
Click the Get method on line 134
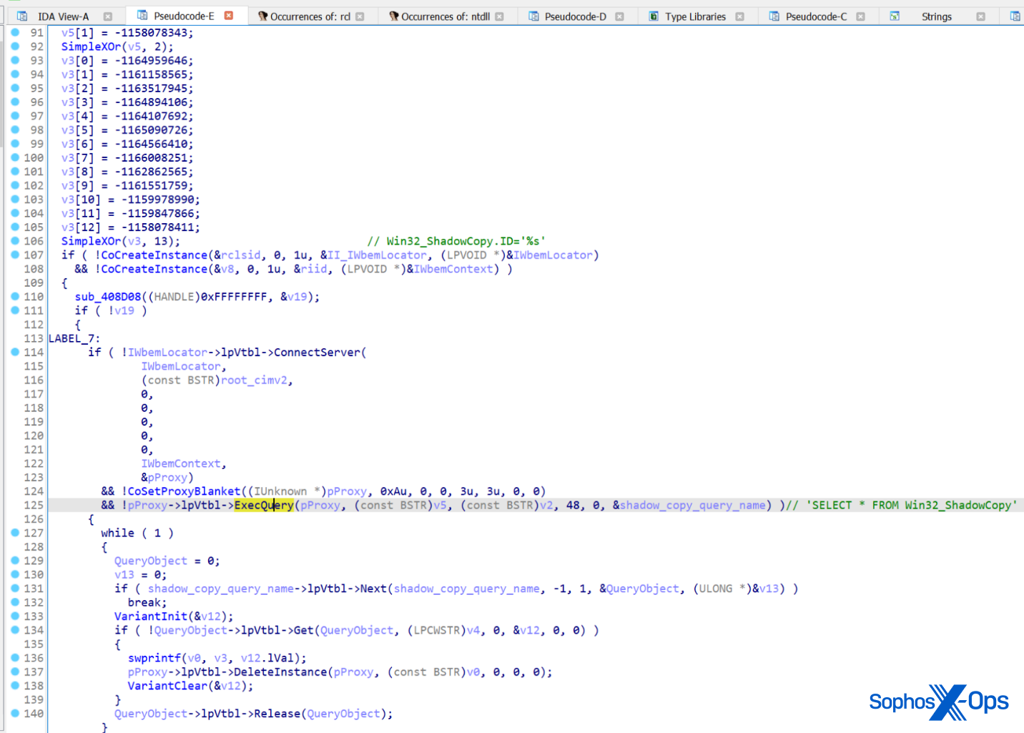coord(304,631)
